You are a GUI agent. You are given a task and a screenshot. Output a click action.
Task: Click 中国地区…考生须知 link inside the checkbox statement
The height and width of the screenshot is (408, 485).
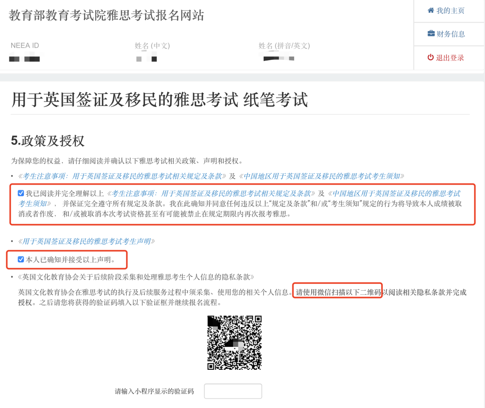395,193
